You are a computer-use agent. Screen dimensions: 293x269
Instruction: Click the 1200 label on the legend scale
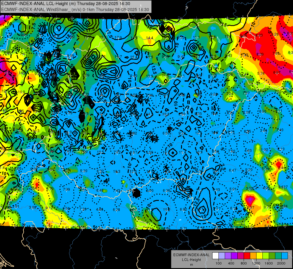pyautogui.click(x=256, y=263)
